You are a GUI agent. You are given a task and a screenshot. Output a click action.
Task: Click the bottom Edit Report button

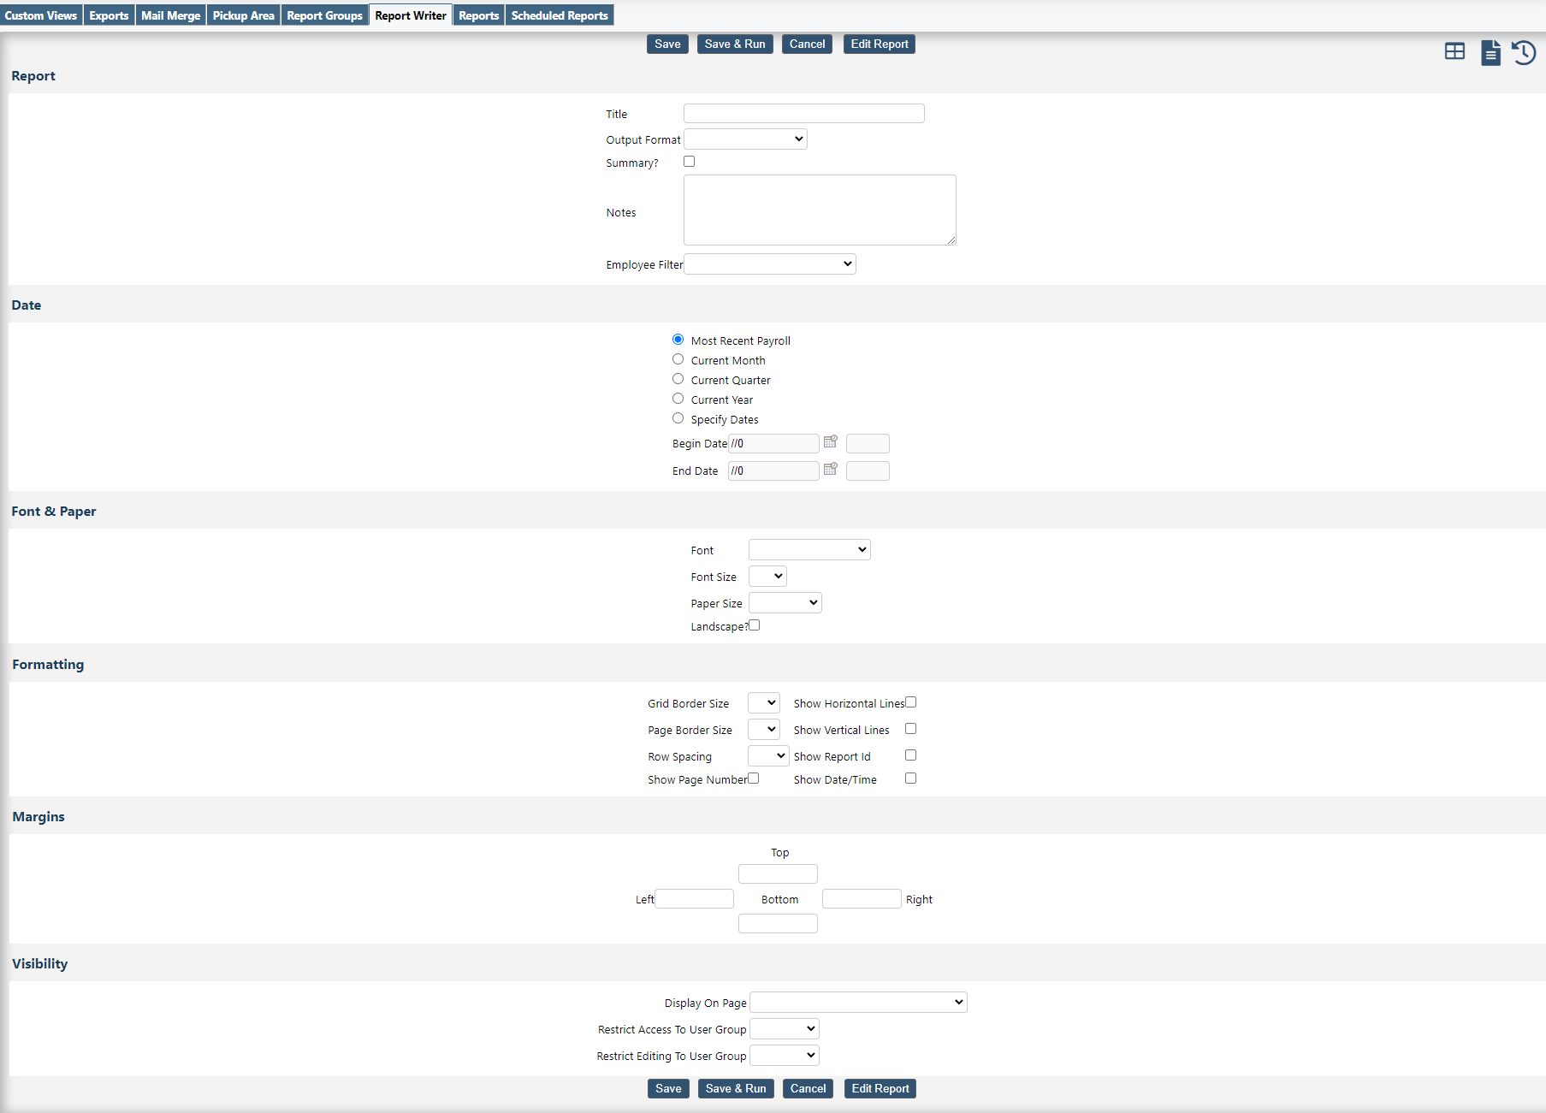click(x=880, y=1089)
